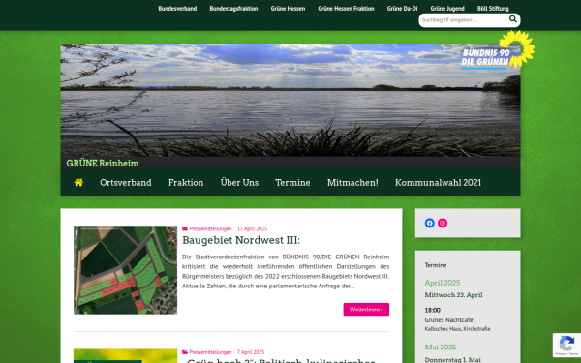Screen dimensions: 581x363
Task: Click the Mai 2025 month heading
Action: tap(441, 348)
